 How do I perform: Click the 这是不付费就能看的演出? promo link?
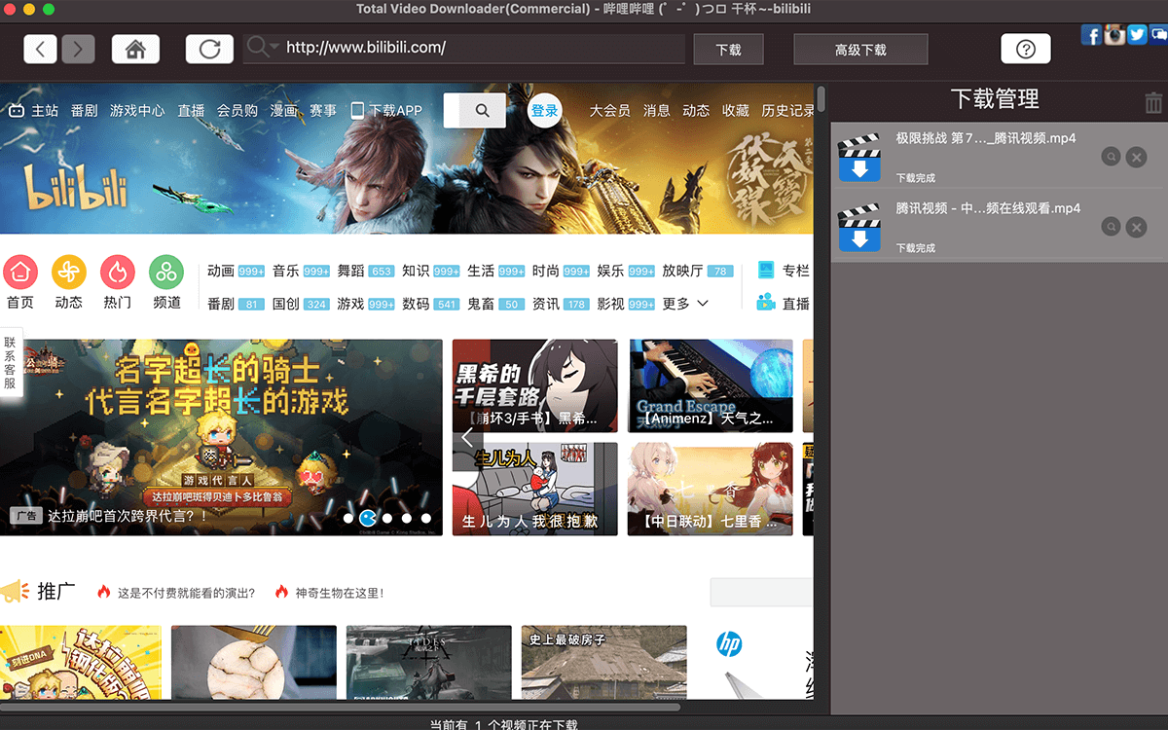[186, 592]
